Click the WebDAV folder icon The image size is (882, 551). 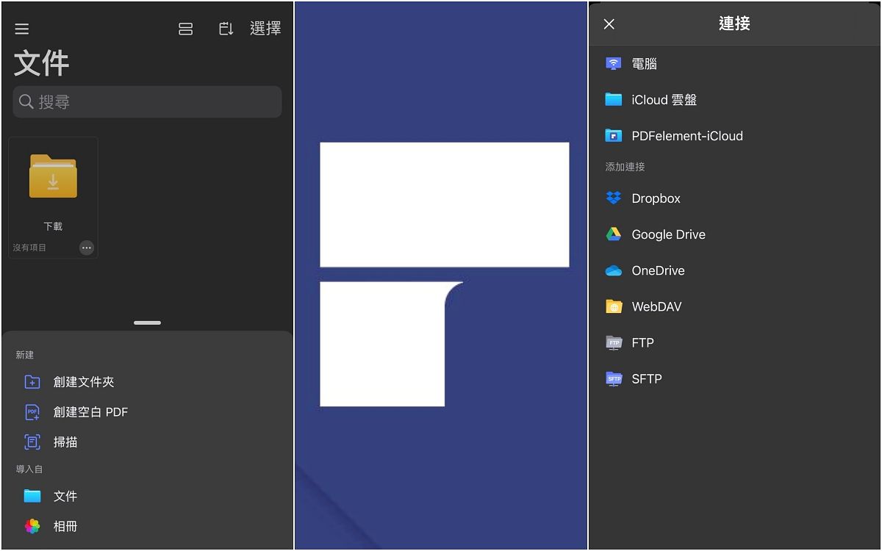coord(614,306)
